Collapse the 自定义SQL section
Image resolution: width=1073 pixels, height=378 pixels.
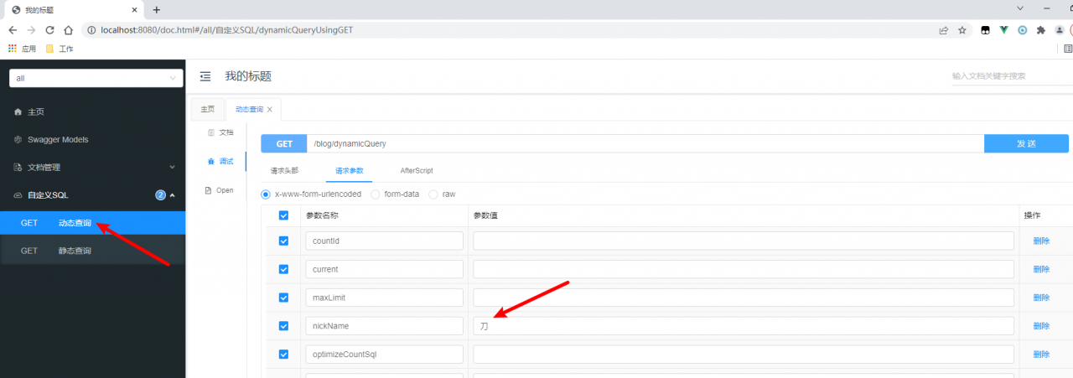[92, 195]
